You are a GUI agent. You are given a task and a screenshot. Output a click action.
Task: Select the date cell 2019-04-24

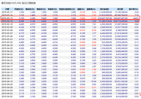tap(7, 57)
